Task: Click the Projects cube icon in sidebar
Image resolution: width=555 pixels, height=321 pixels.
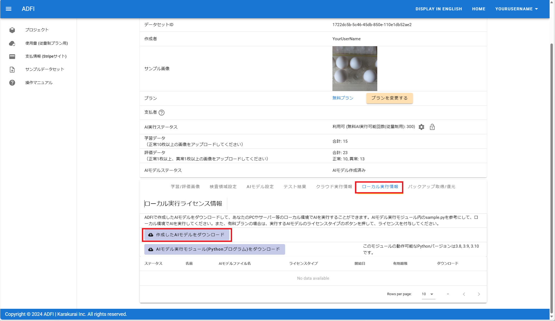Action: (x=12, y=30)
